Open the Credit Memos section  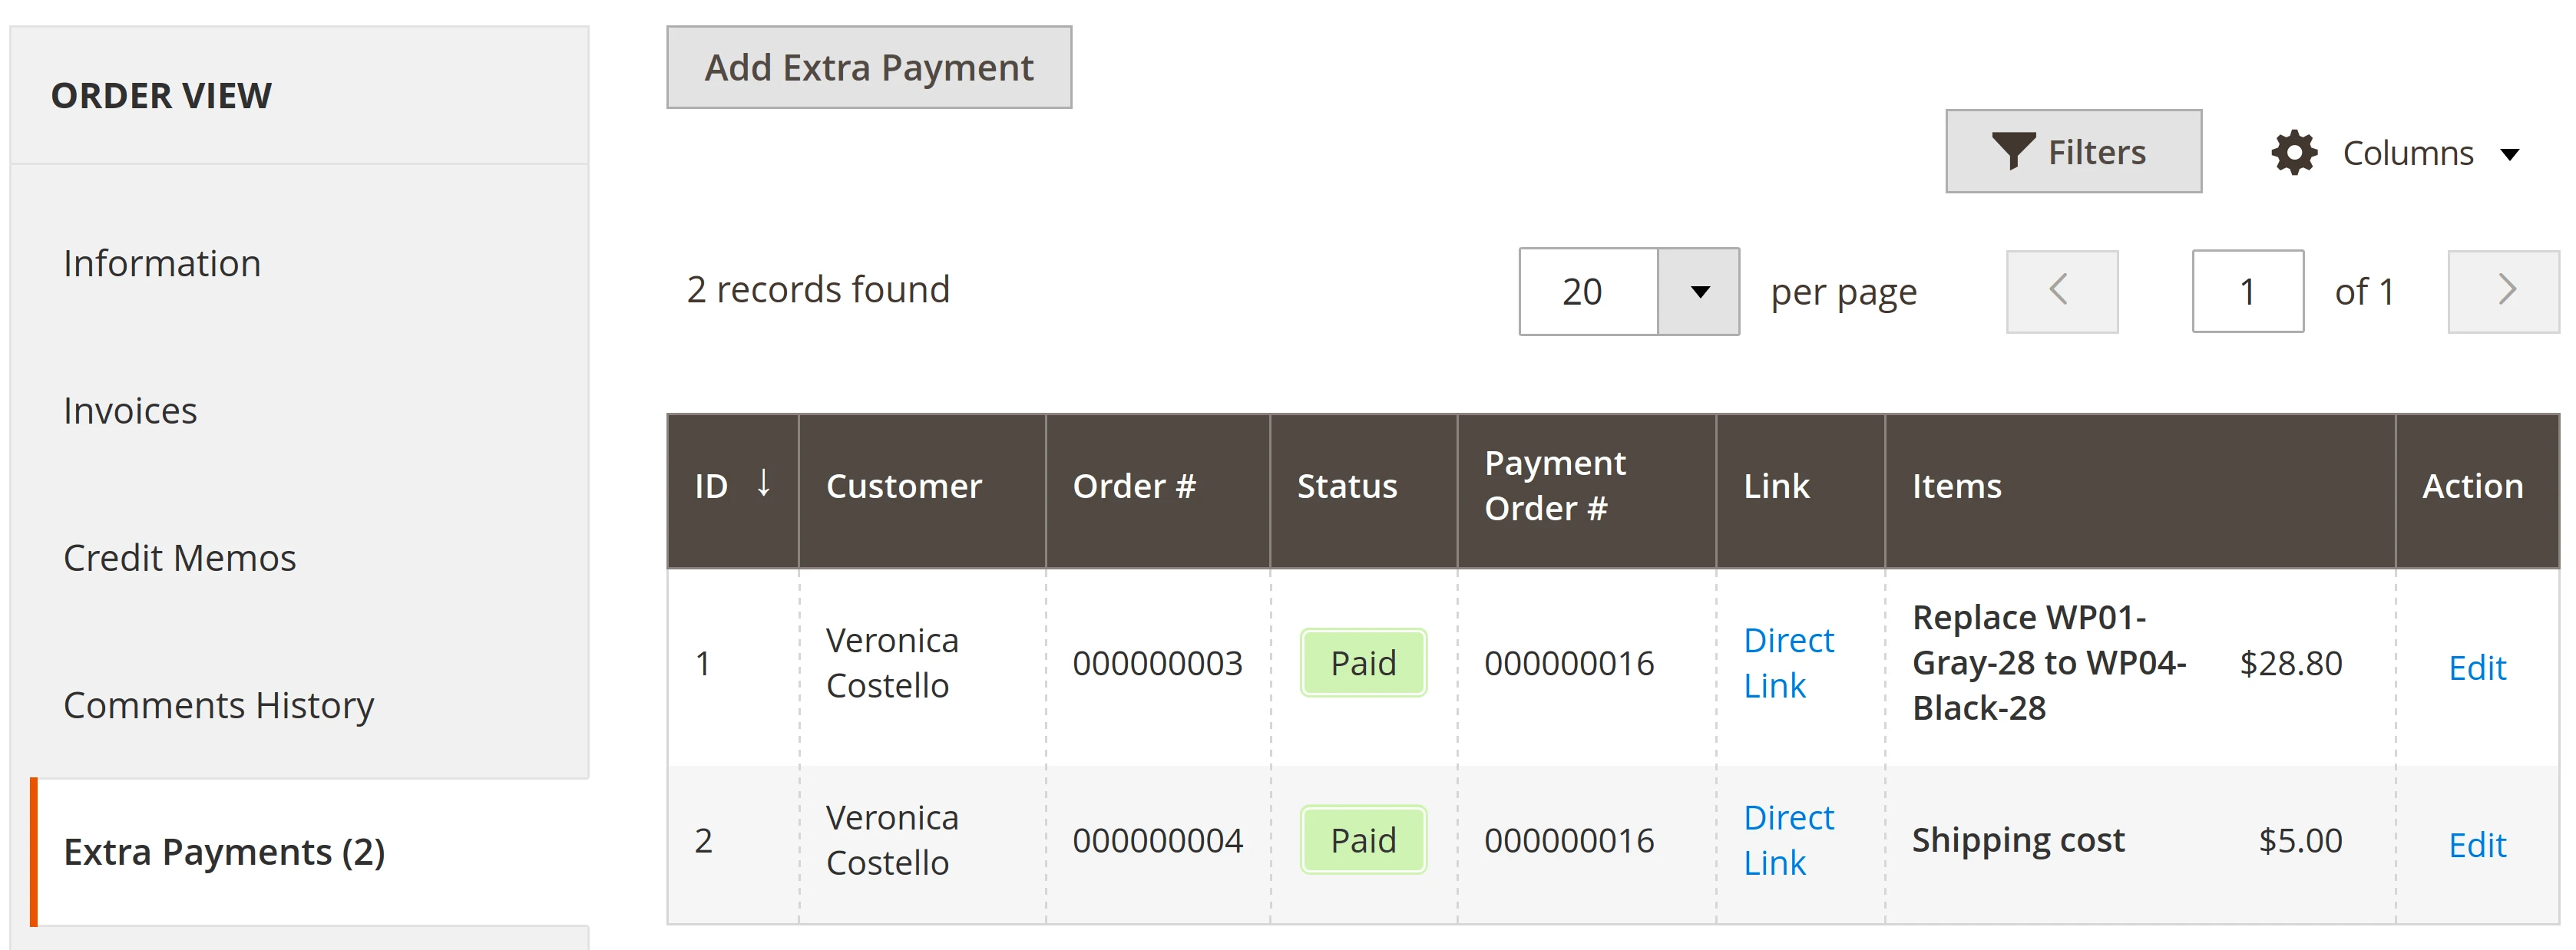click(180, 557)
